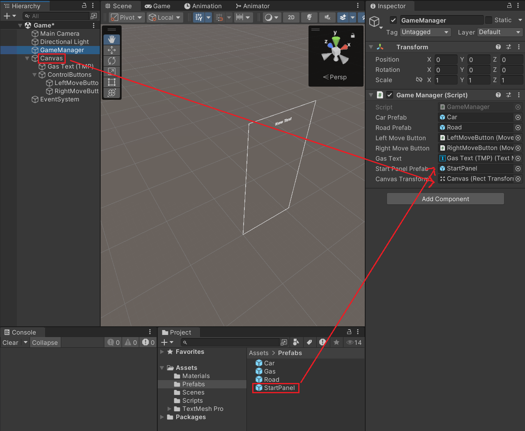525x431 pixels.
Task: Open the scene effects dropdown arrow
Action: coord(352,17)
